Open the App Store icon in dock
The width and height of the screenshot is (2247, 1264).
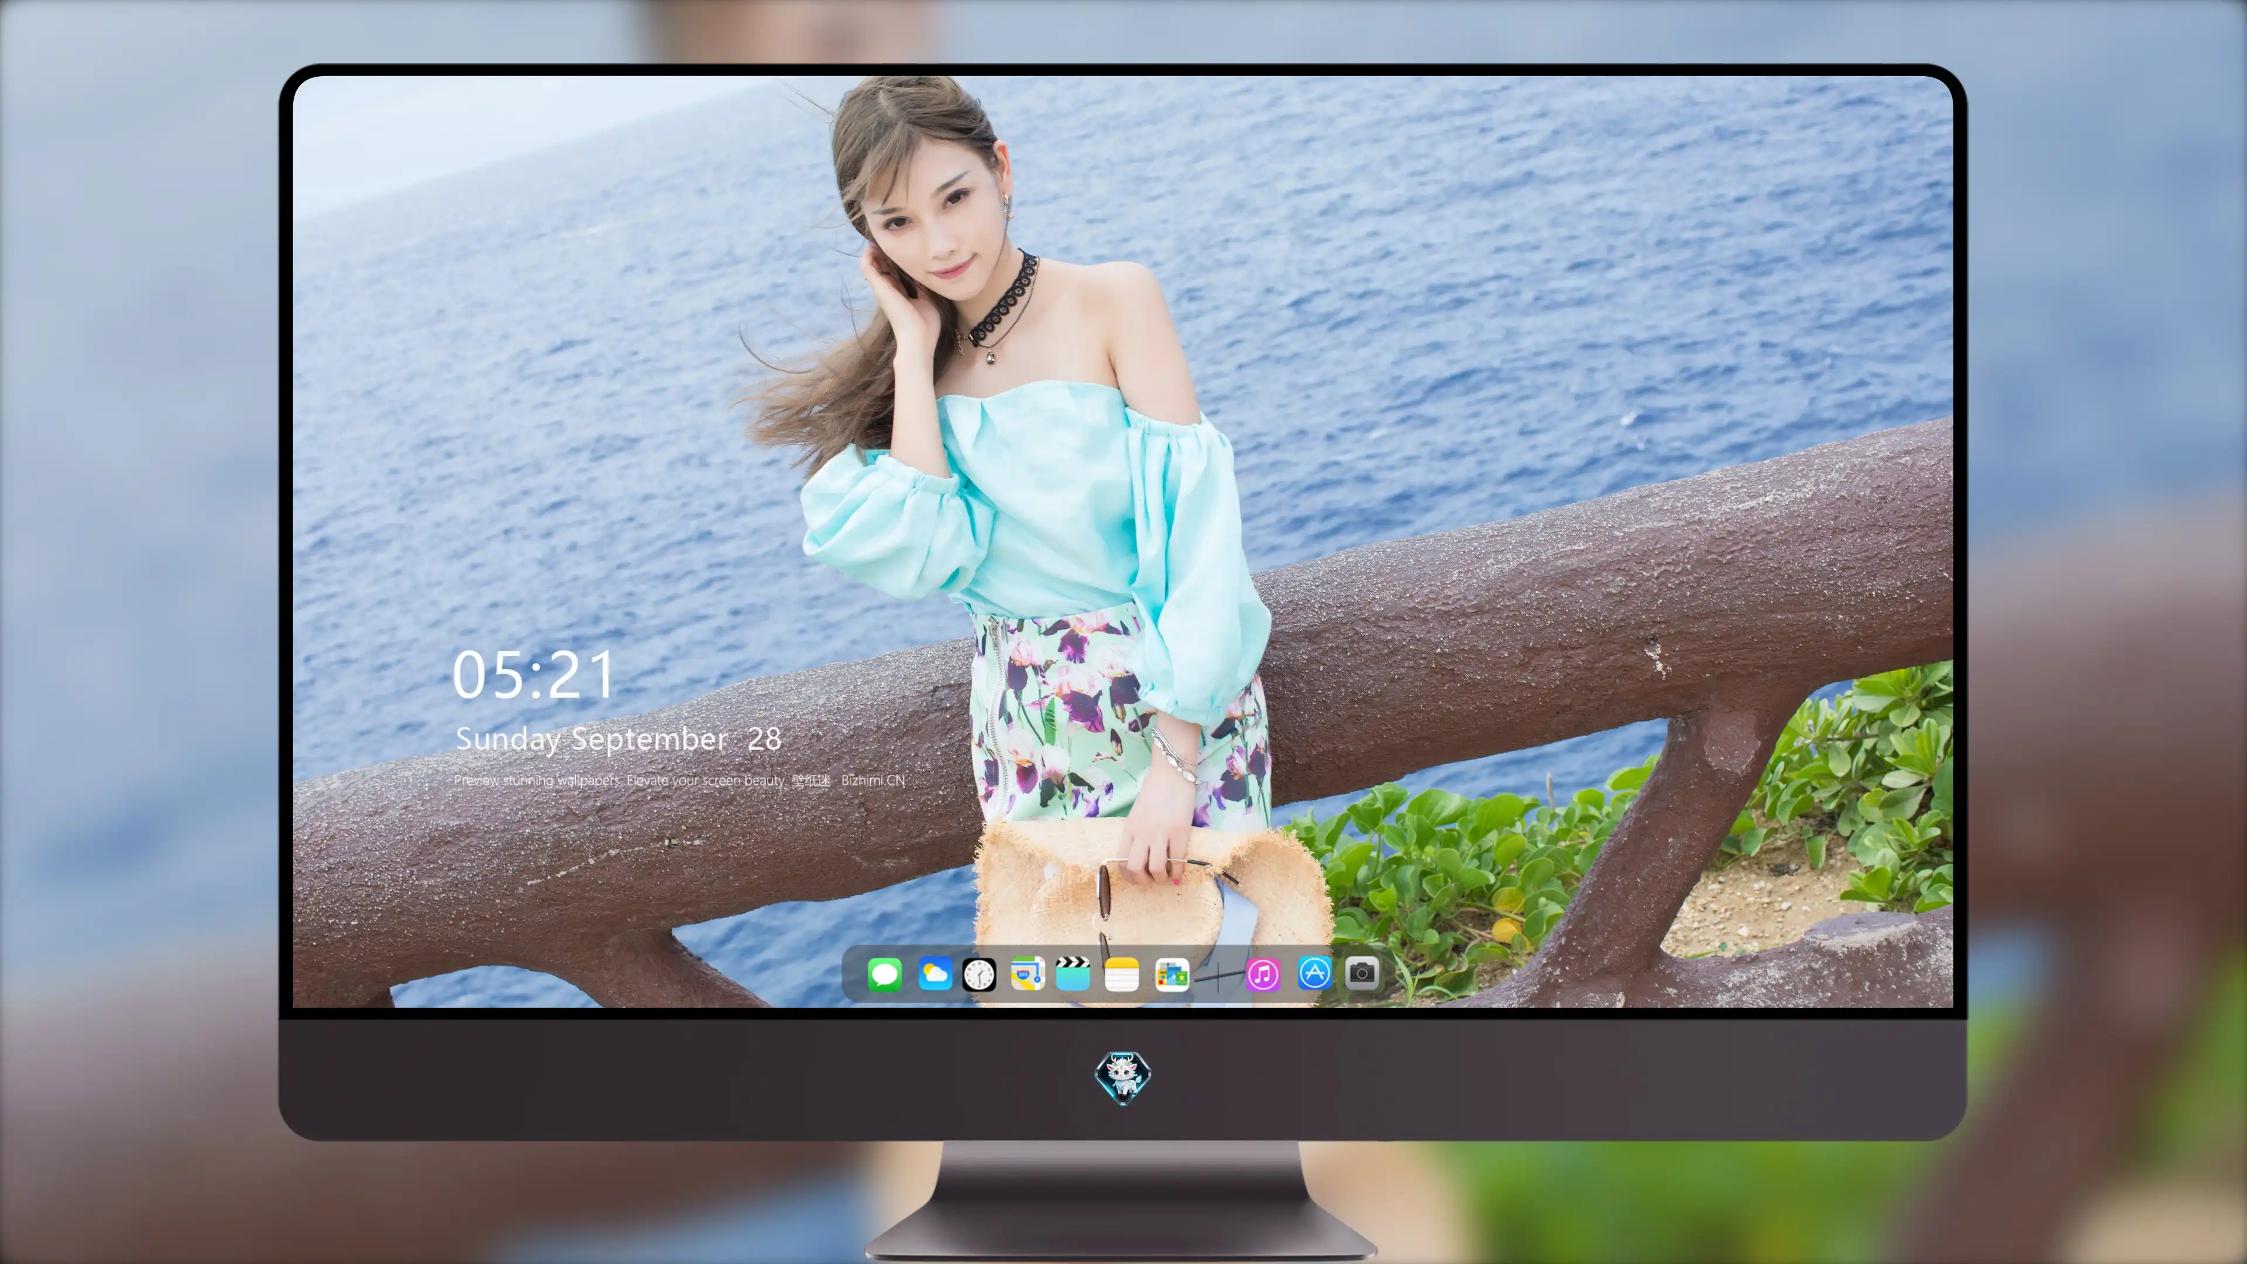1314,974
